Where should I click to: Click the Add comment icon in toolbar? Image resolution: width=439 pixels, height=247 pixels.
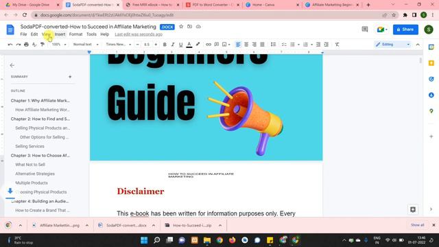[217, 45]
